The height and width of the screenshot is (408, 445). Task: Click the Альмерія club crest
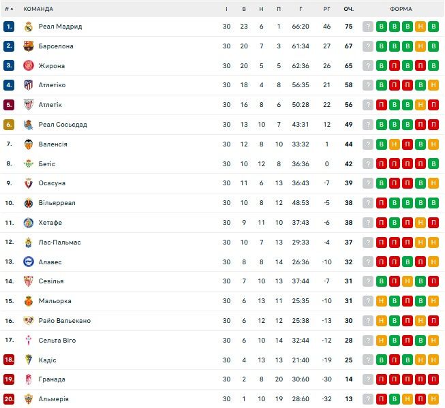(x=29, y=399)
